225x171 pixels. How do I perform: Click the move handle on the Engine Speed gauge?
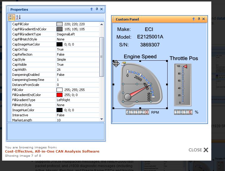116,63
